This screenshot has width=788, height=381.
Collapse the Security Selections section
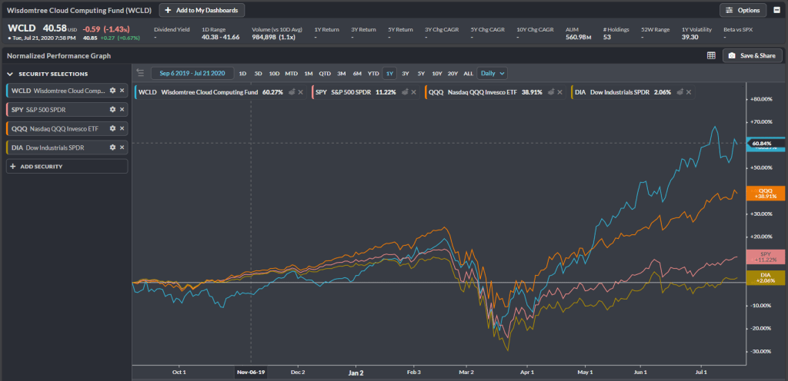11,74
